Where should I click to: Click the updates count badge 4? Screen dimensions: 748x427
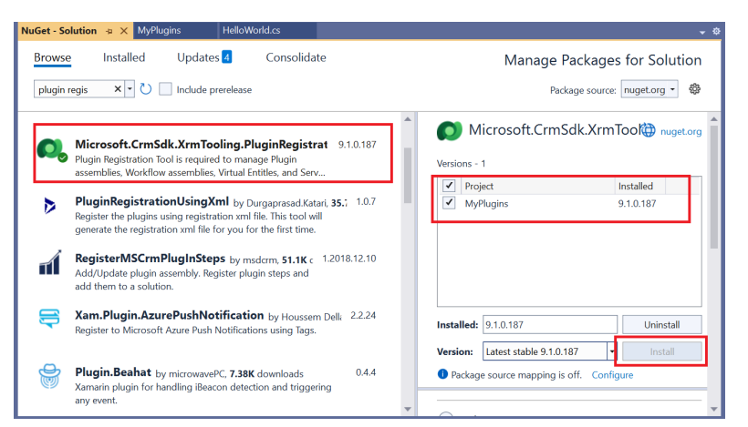point(226,57)
